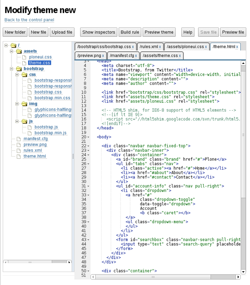Close the /assets/ploneui.css tab
Viewport: 250px width, 285px height.
pos(206,47)
